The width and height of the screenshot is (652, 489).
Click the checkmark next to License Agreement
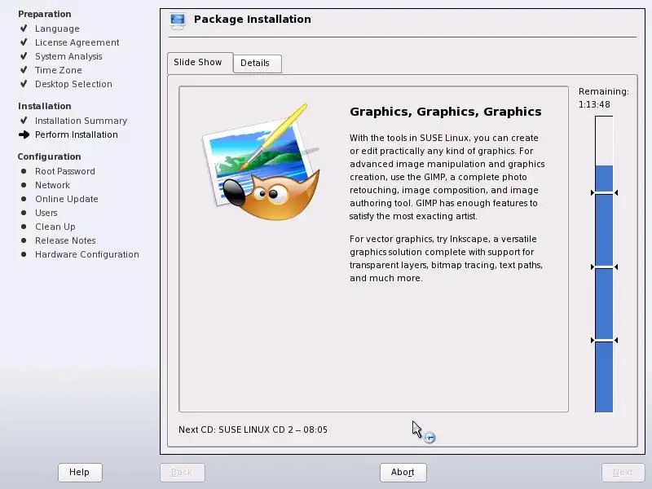(x=24, y=42)
